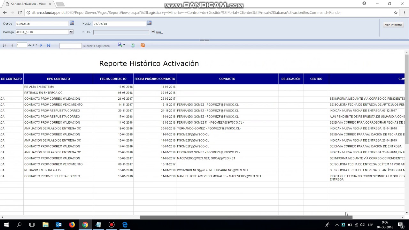Image resolution: width=409 pixels, height=230 pixels.
Task: Open the volume control in tray
Action: click(362, 225)
